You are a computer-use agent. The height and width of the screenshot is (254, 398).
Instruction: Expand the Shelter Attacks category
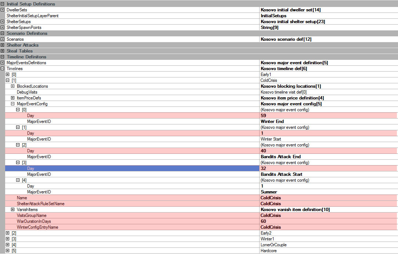click(x=2, y=45)
